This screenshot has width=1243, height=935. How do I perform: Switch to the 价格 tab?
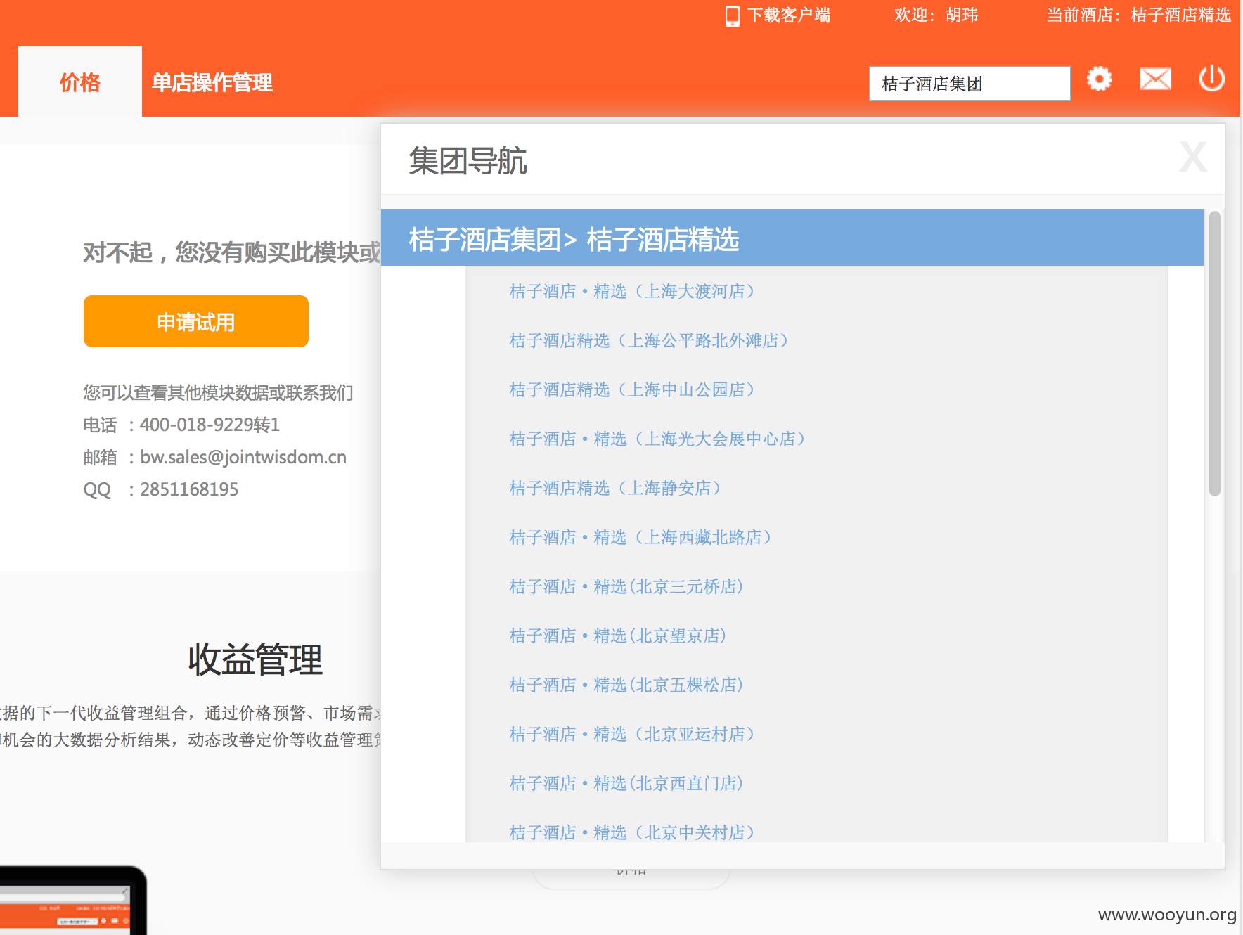(x=80, y=82)
